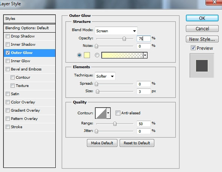Open the Contour picker dropdown arrow
The width and height of the screenshot is (222, 172).
point(108,113)
